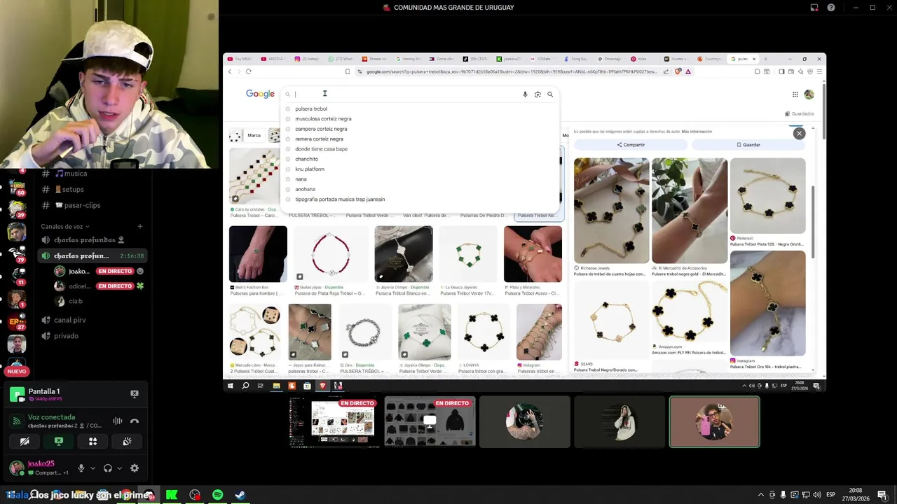Screen dimensions: 897x504
Task: Open Discord help question mark icon
Action: pos(831,8)
